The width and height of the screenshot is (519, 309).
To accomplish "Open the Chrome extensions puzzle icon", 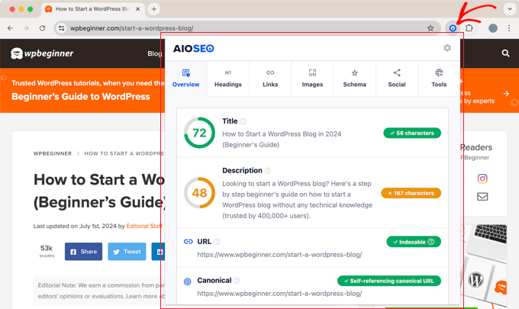I will (x=469, y=28).
